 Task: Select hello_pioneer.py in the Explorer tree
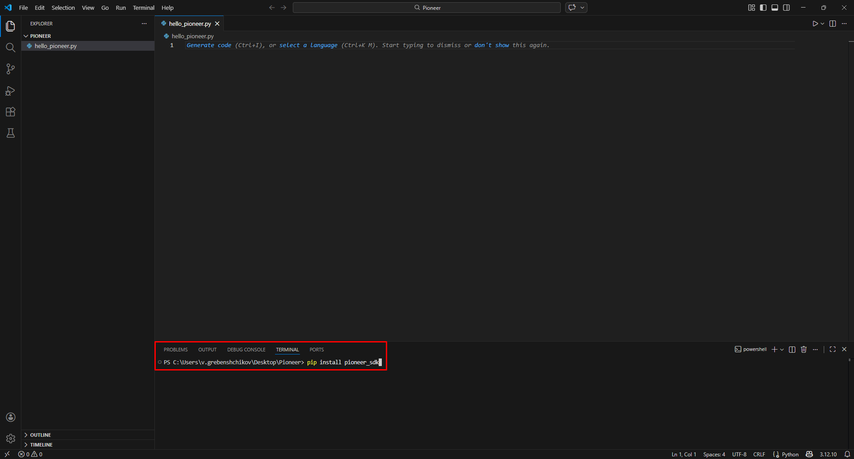click(x=88, y=46)
